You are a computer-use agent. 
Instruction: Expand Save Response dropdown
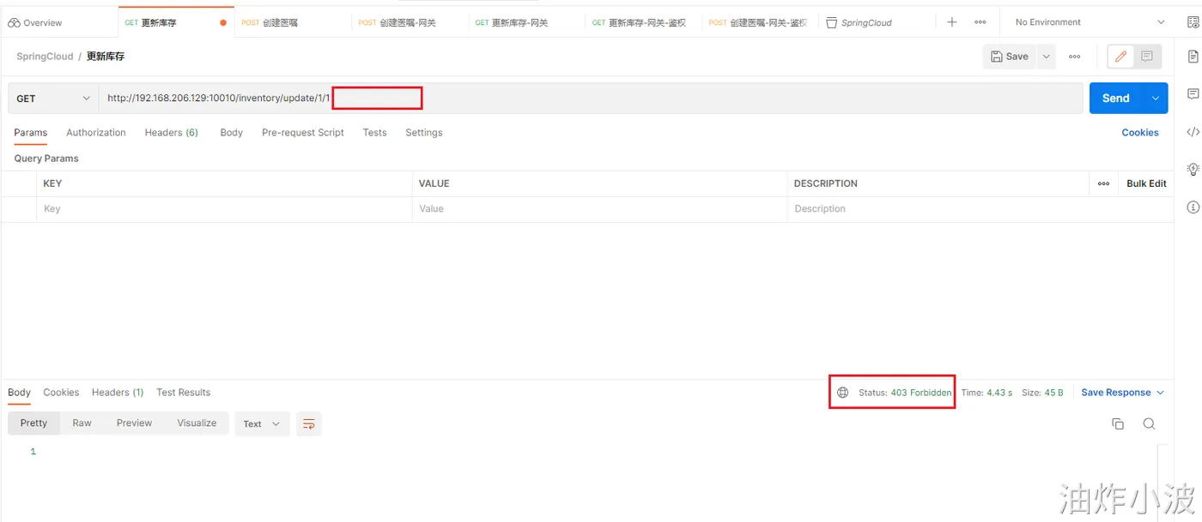1161,393
